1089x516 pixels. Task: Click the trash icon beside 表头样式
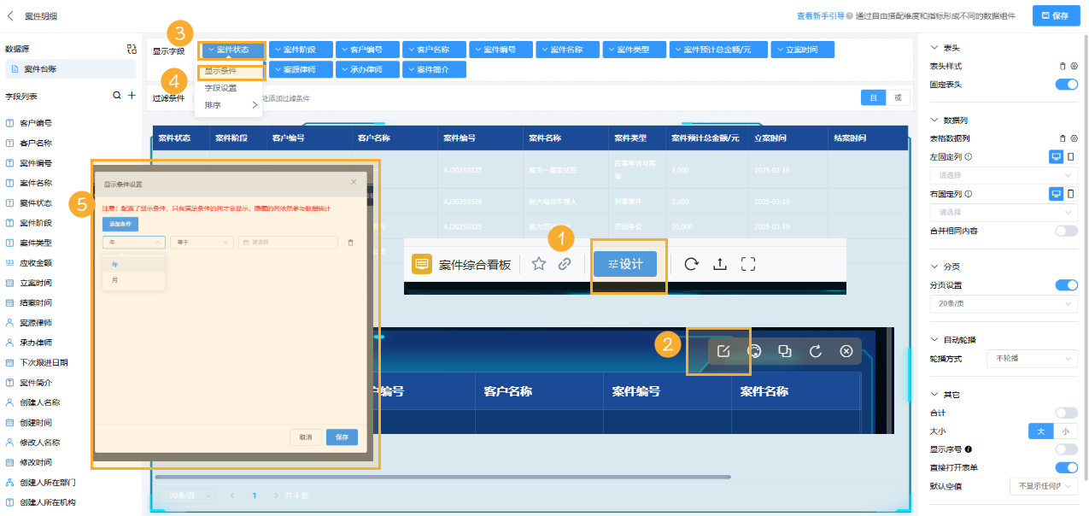coord(1062,64)
